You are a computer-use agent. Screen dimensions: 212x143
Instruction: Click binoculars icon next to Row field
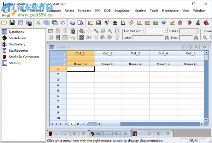[196, 38]
